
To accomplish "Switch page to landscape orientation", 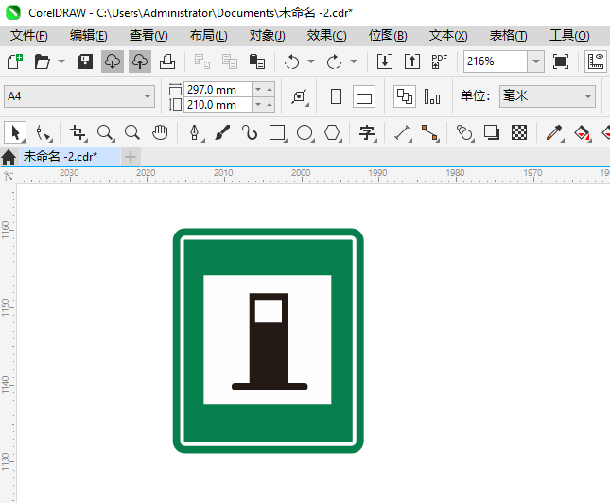I will (364, 96).
